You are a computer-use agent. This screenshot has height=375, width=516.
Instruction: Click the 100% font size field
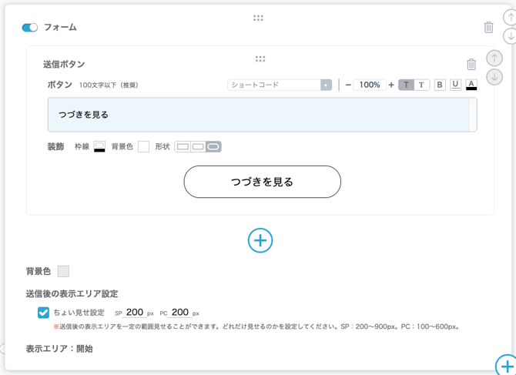[x=370, y=85]
